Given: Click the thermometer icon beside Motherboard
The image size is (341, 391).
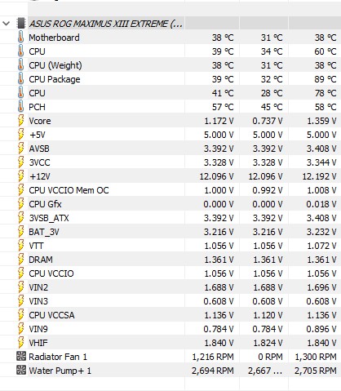Looking at the screenshot, I should [x=20, y=38].
